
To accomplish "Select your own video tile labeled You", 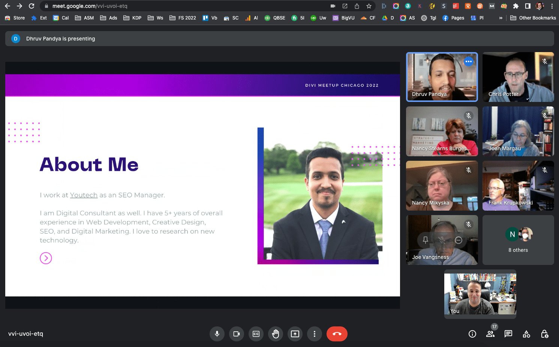I will (x=480, y=294).
